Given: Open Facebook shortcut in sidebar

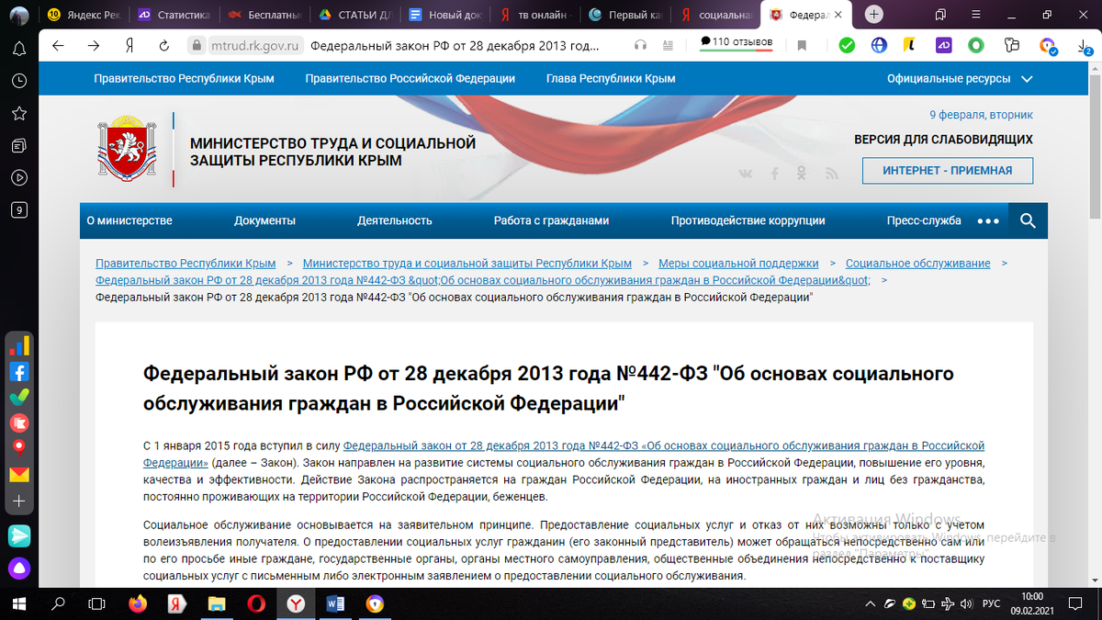Looking at the screenshot, I should pyautogui.click(x=19, y=372).
